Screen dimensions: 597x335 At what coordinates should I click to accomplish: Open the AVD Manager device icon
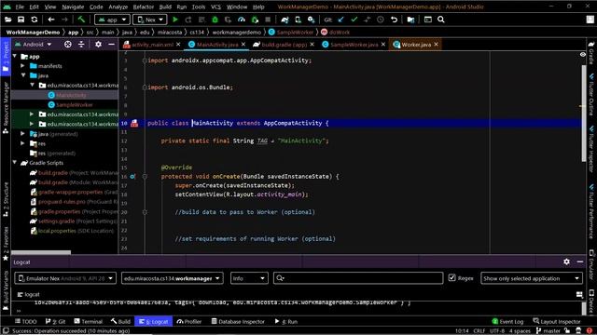298,20
